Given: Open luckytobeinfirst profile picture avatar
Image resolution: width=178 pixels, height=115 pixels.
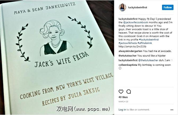Looking at the screenshot, I should coord(122,7).
